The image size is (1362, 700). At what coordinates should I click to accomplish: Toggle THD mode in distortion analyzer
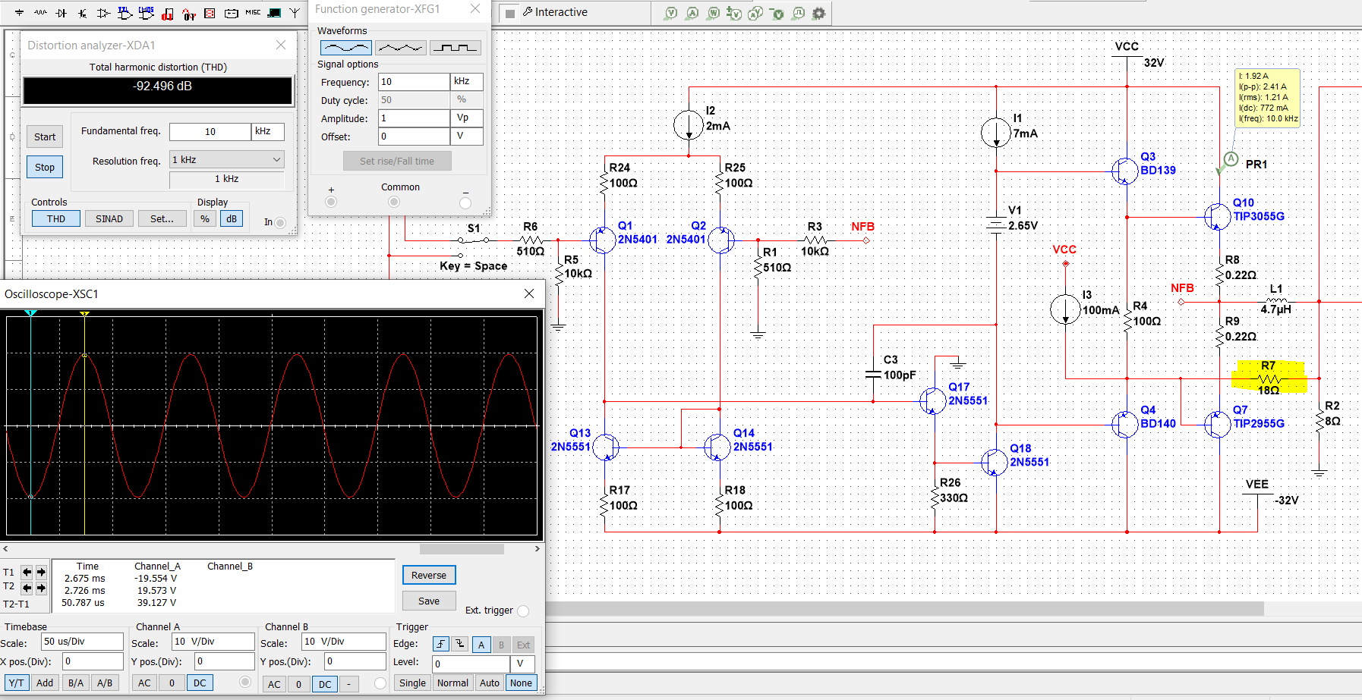(x=56, y=218)
